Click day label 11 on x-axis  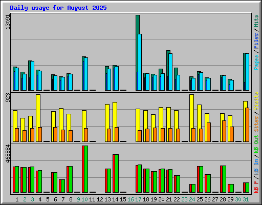[x=92, y=199]
